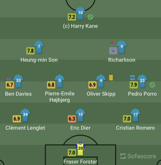Click the goal ball icon beside Harry Kane
Image resolution: width=161 pixels, height=165 pixels.
[x=90, y=17]
